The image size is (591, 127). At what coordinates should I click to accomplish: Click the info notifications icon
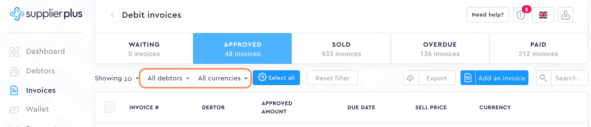coord(520,15)
